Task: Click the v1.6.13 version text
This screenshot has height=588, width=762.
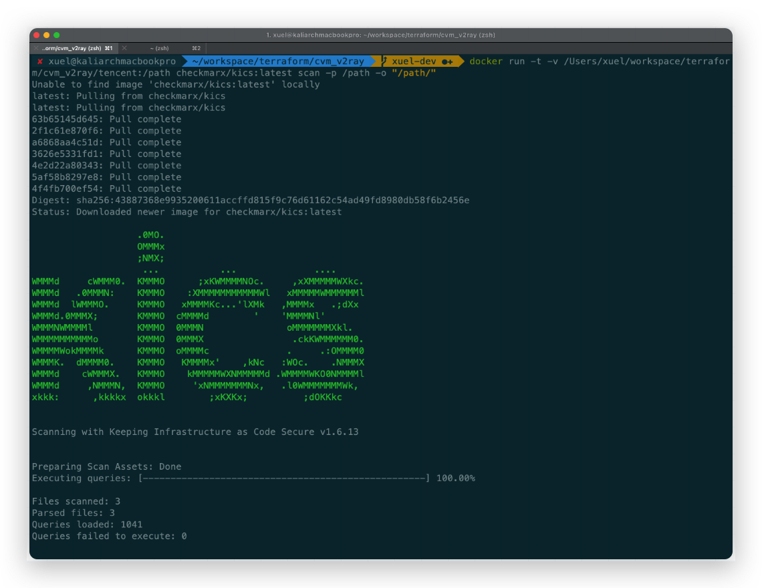Action: (339, 432)
